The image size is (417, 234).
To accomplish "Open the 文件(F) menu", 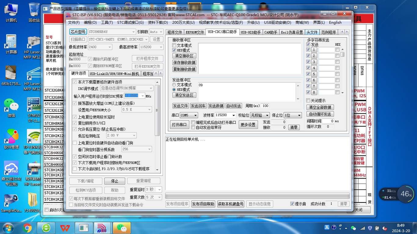I will click(74, 23).
